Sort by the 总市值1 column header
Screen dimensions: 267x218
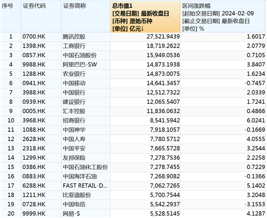click(x=145, y=17)
